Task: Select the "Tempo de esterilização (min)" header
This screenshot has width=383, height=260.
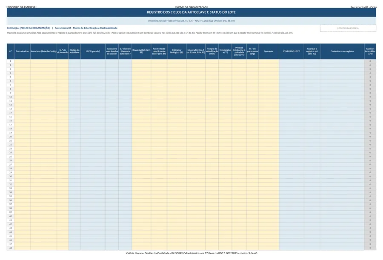Action: (x=212, y=51)
